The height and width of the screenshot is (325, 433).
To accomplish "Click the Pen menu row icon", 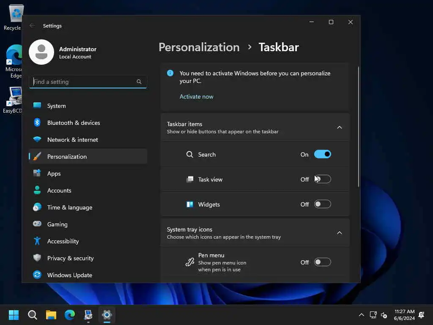I will pyautogui.click(x=190, y=262).
